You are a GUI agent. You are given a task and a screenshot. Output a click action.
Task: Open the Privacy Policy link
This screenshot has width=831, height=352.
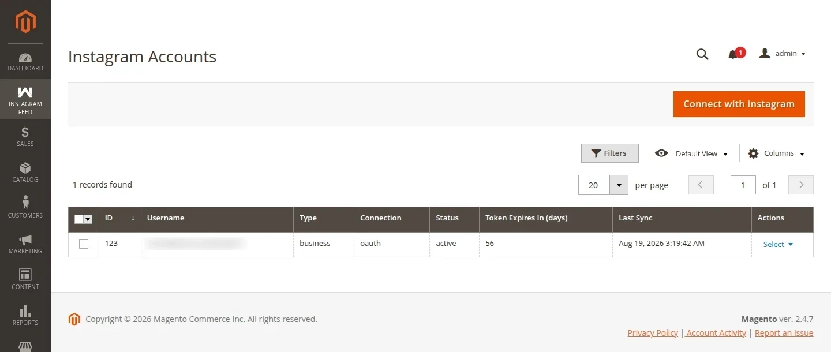click(653, 333)
